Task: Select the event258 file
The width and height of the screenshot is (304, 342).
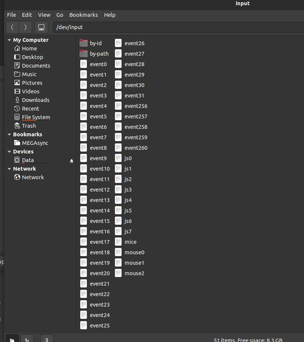Action: click(131, 127)
